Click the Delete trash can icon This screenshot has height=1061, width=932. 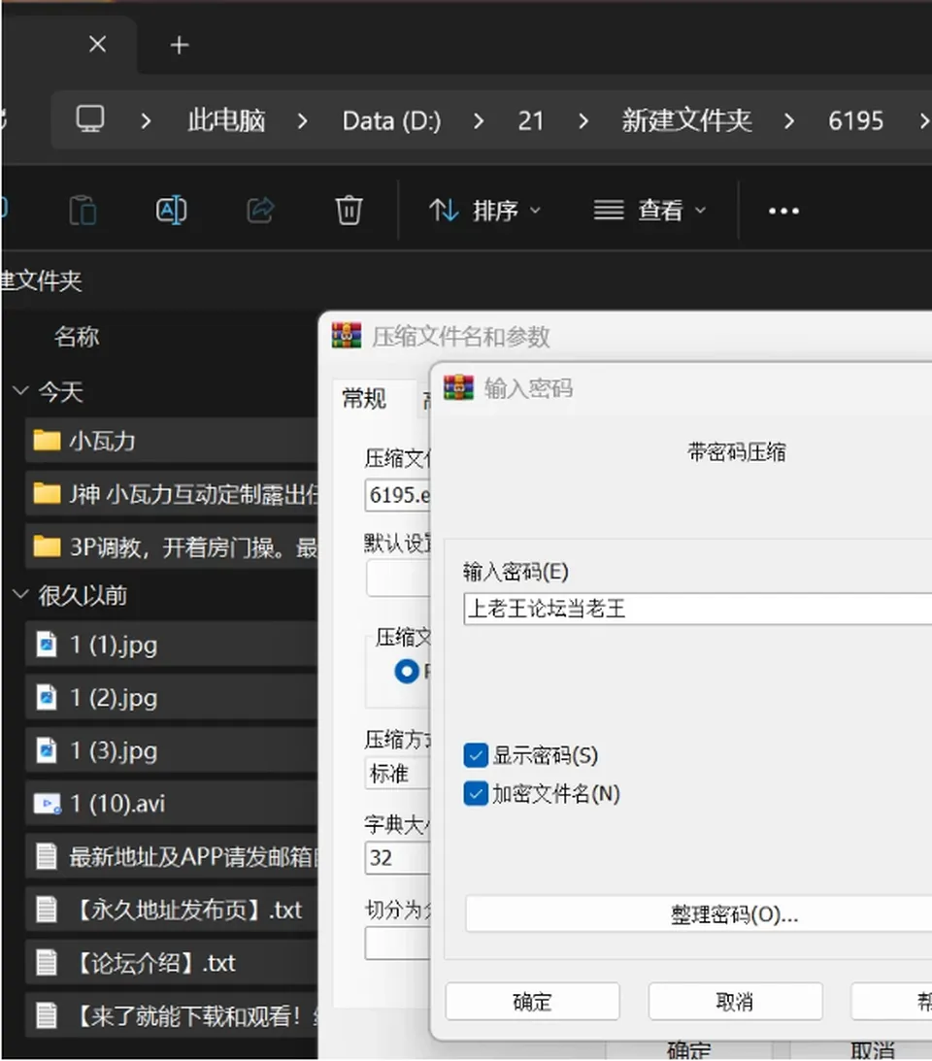point(349,210)
